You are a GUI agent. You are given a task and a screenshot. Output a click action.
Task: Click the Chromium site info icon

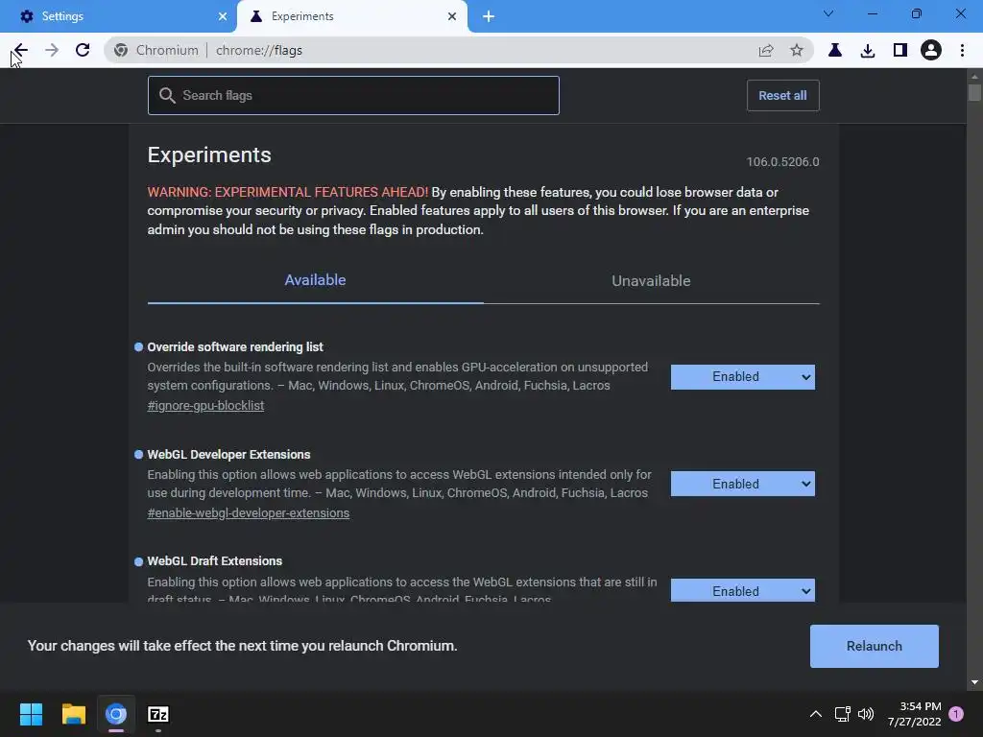pyautogui.click(x=121, y=50)
